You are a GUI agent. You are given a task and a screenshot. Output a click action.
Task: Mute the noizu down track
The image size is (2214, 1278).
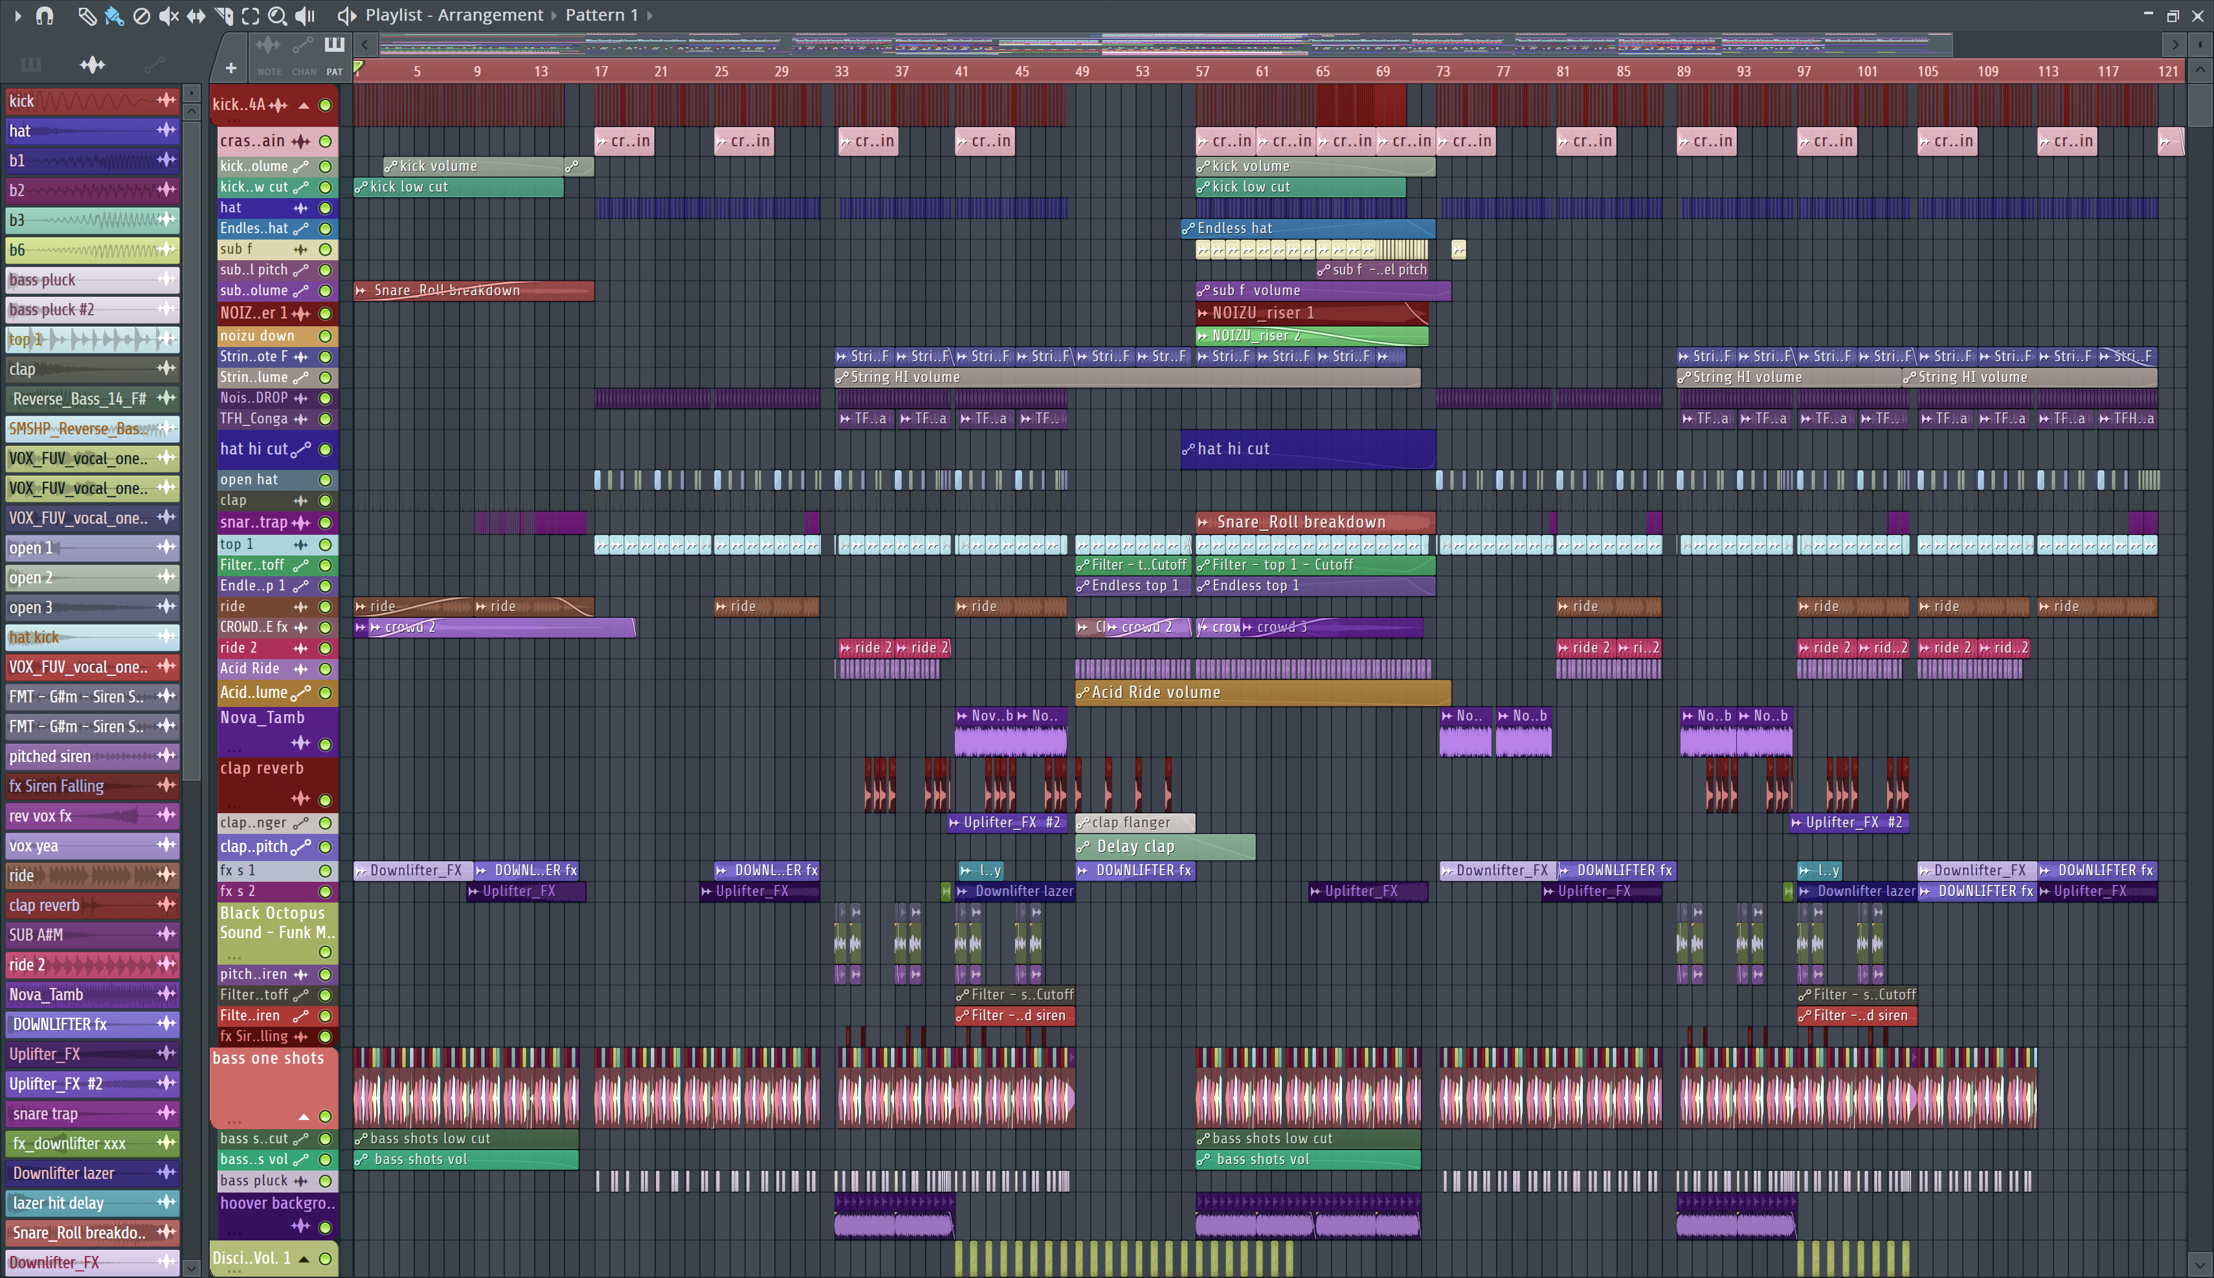pos(326,336)
